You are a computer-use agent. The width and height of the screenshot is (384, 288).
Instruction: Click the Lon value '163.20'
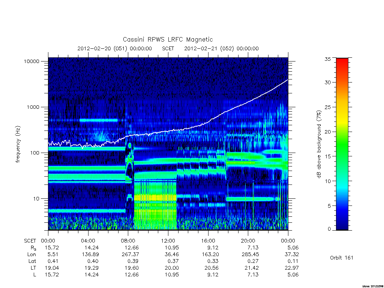point(210,255)
